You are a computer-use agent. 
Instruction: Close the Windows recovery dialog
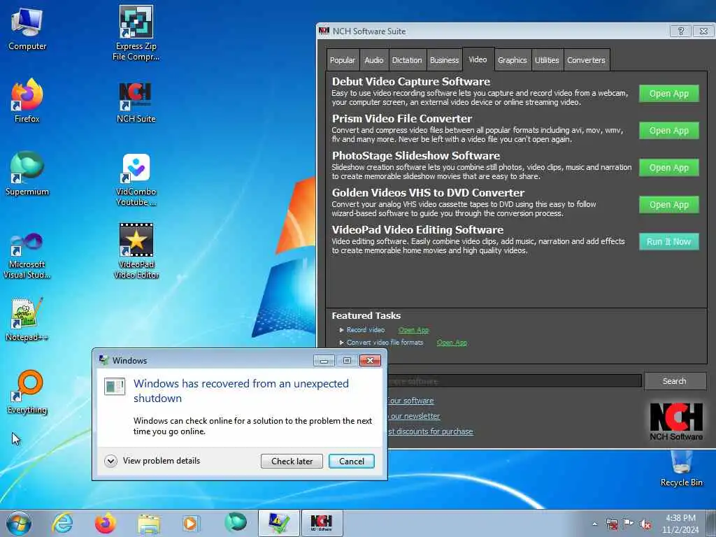click(x=371, y=360)
